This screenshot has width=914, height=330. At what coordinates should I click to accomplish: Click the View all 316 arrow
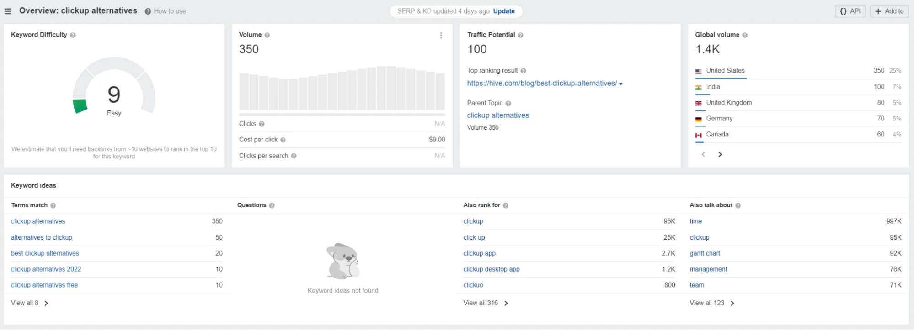coord(506,304)
